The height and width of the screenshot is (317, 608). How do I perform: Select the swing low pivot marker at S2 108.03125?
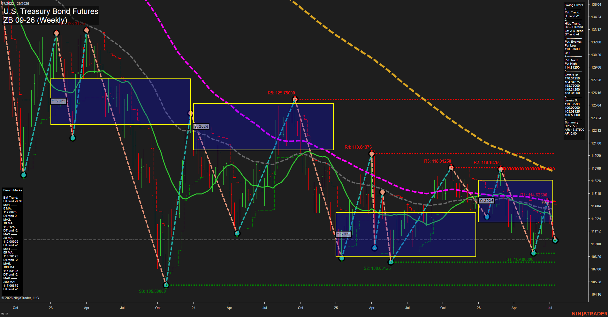tap(391, 262)
